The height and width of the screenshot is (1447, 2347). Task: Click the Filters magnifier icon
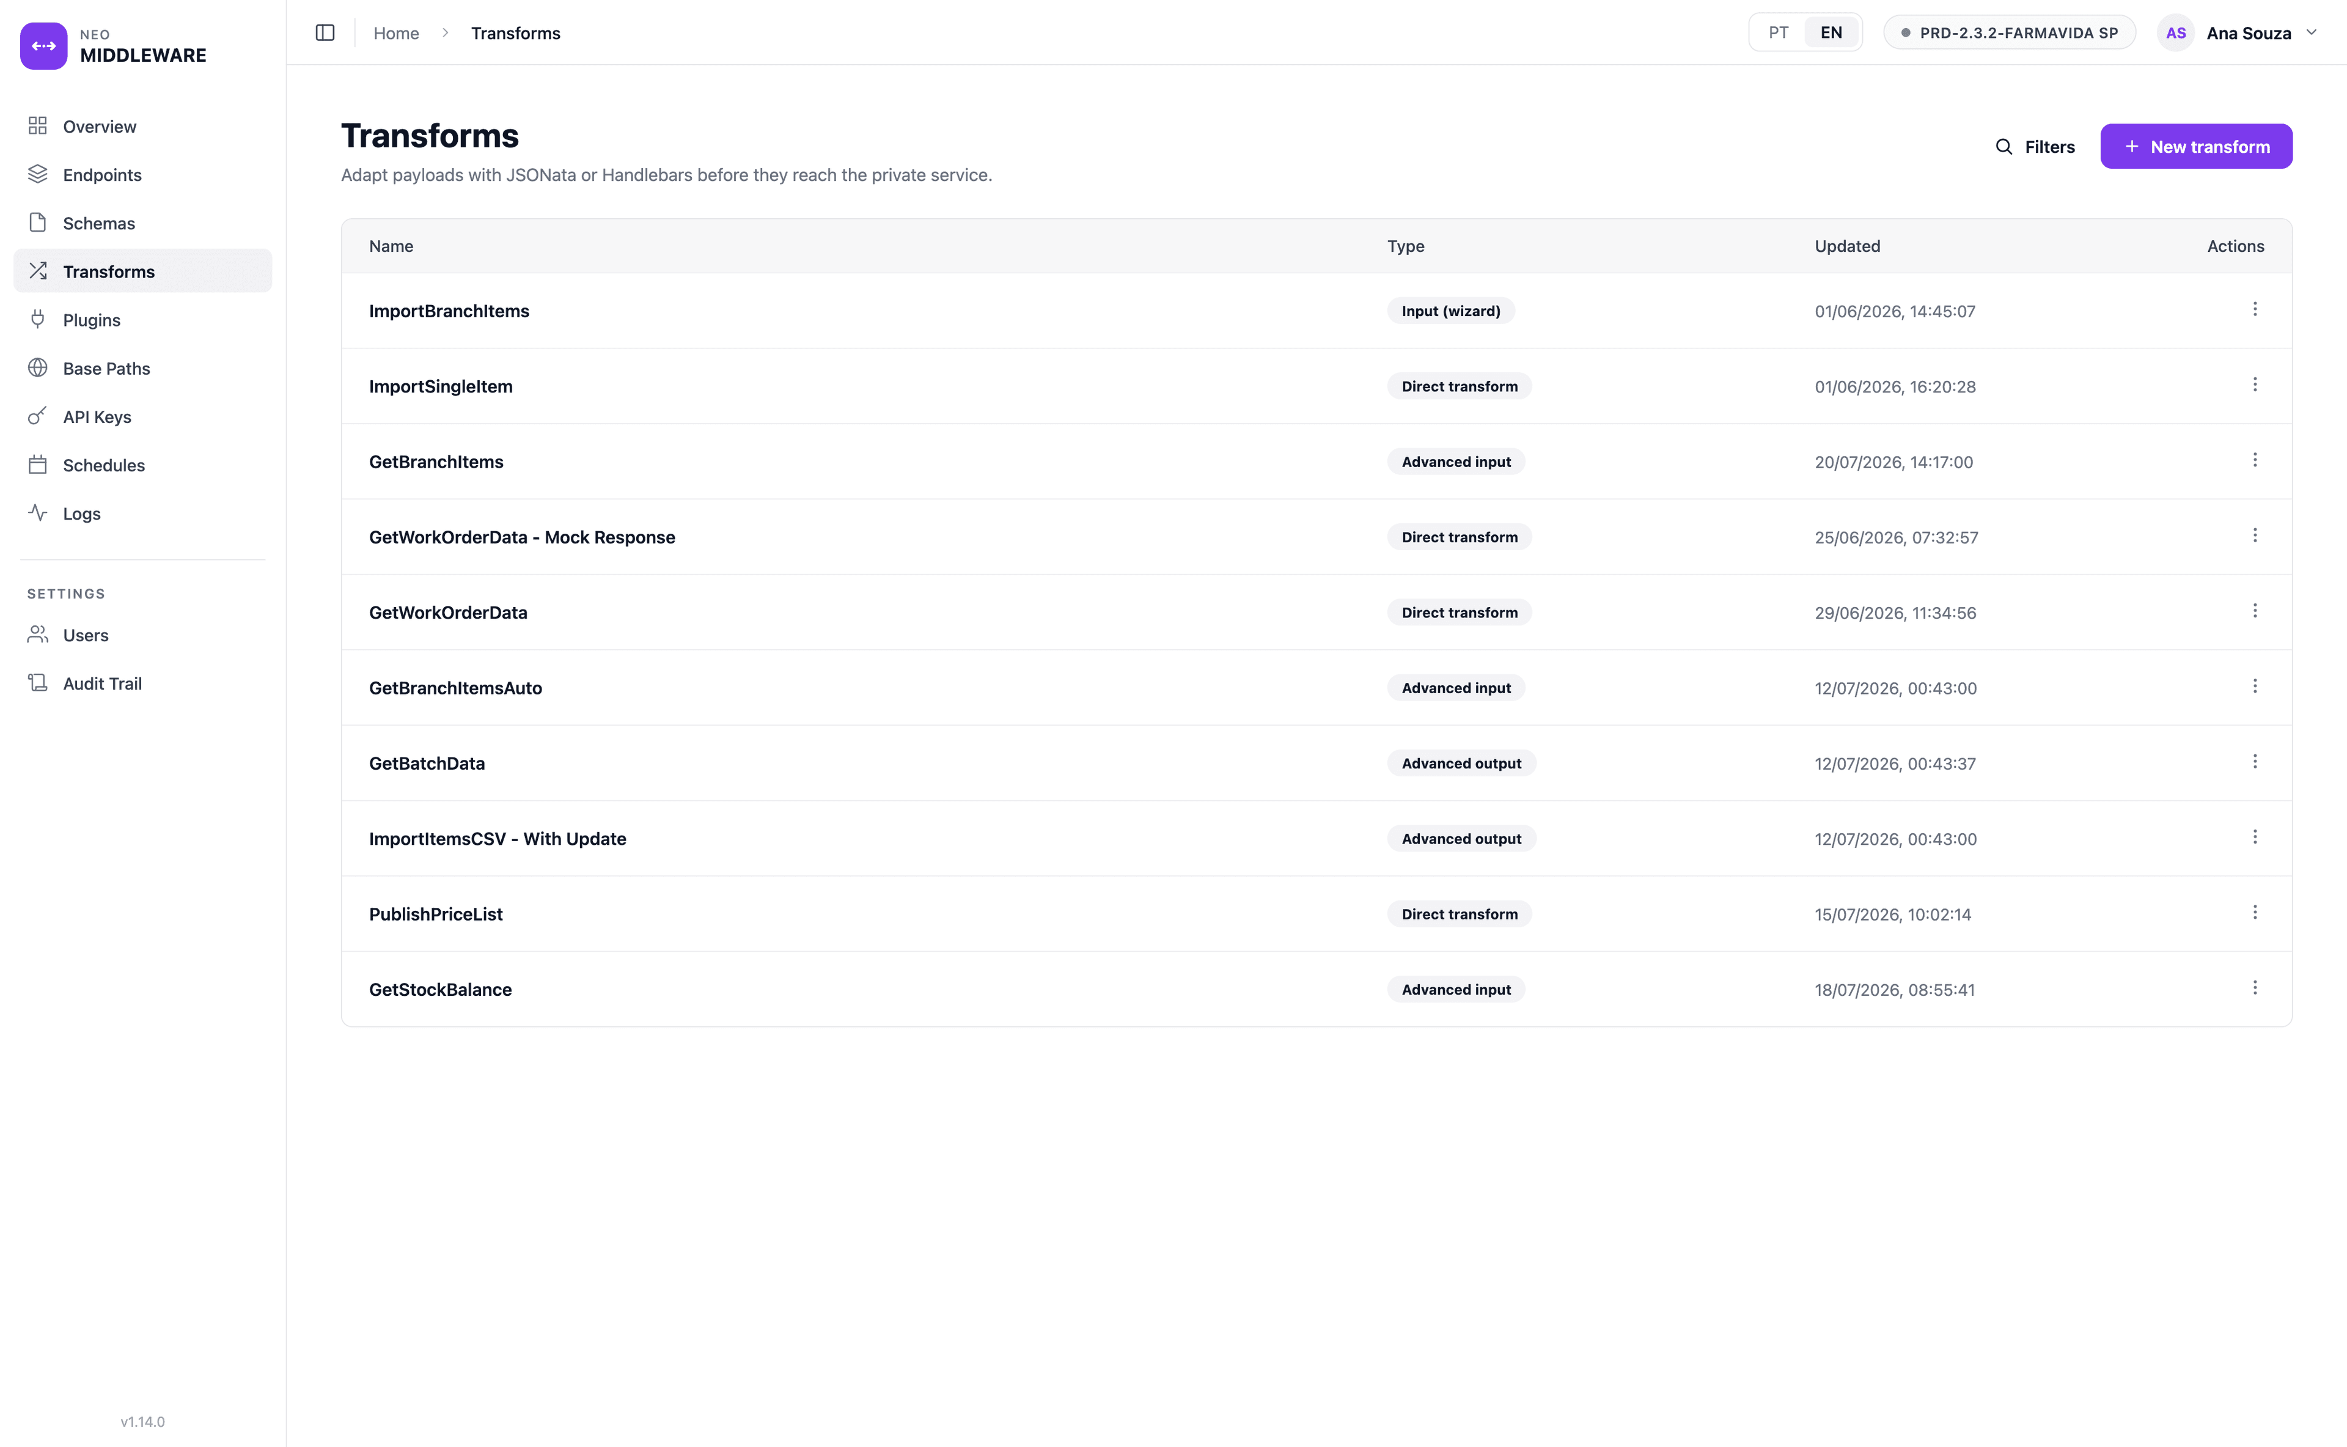point(2004,147)
